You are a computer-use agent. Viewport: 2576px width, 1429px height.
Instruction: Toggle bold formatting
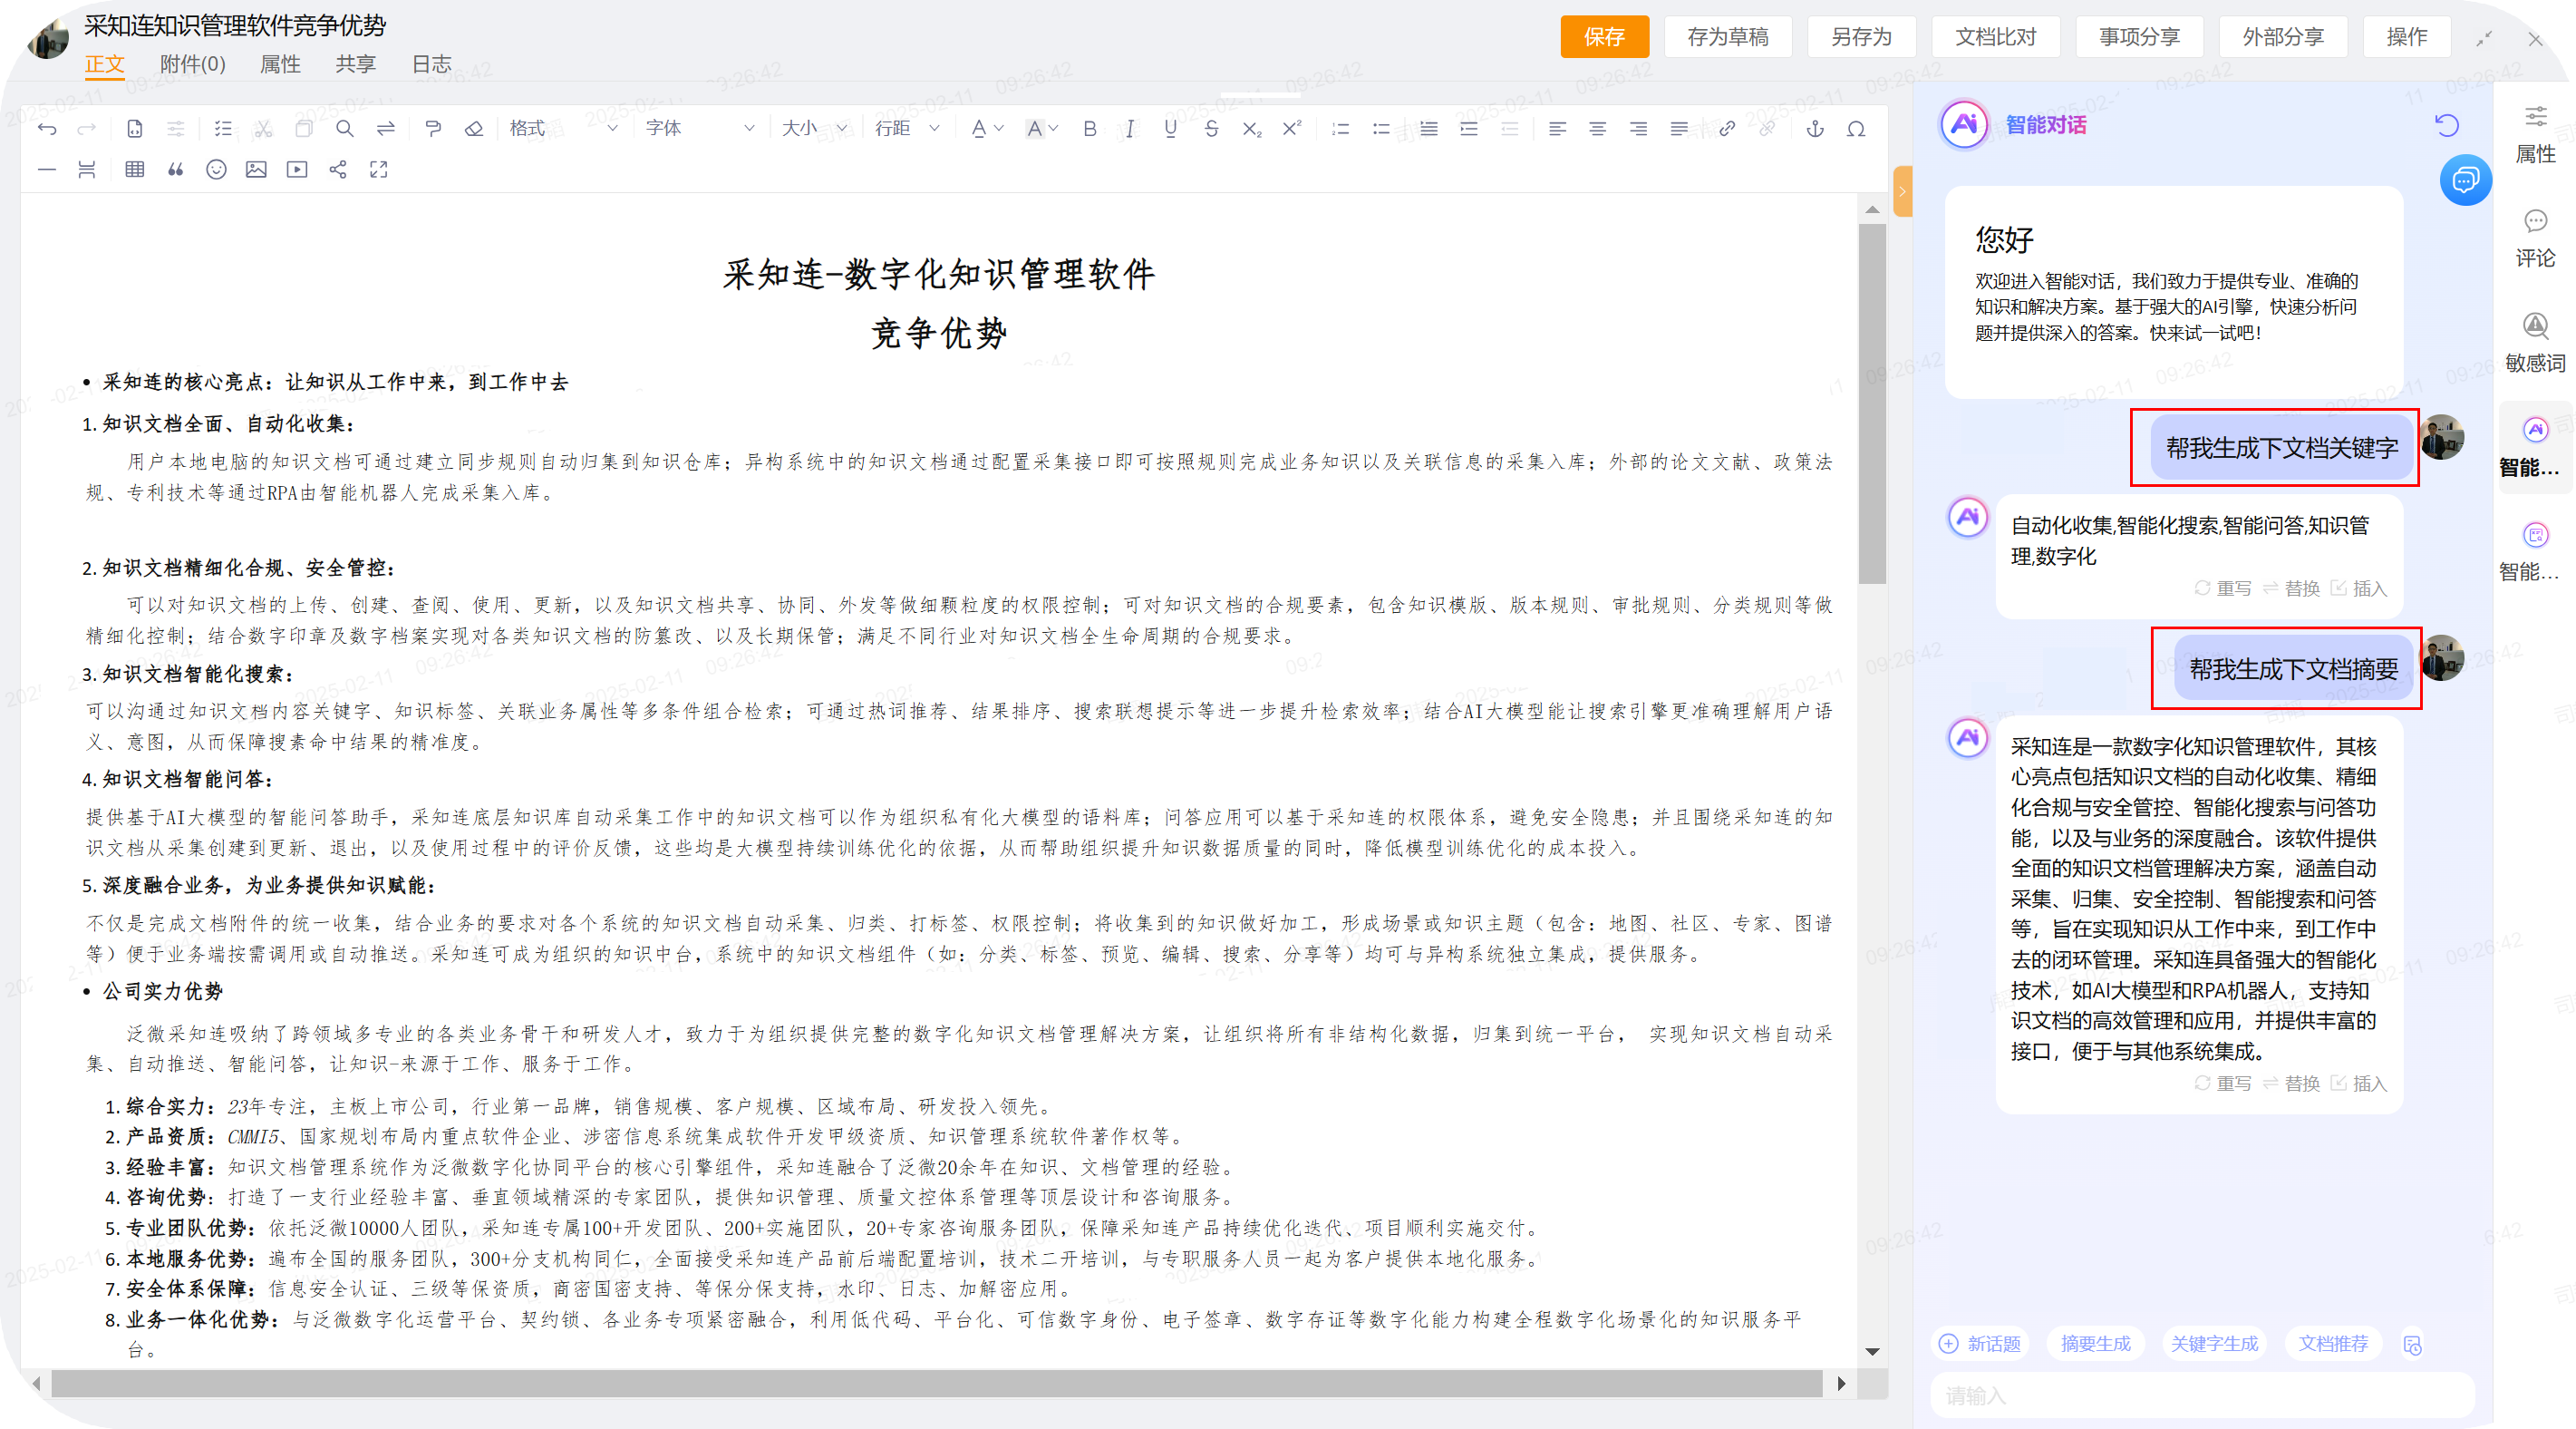tap(1090, 129)
